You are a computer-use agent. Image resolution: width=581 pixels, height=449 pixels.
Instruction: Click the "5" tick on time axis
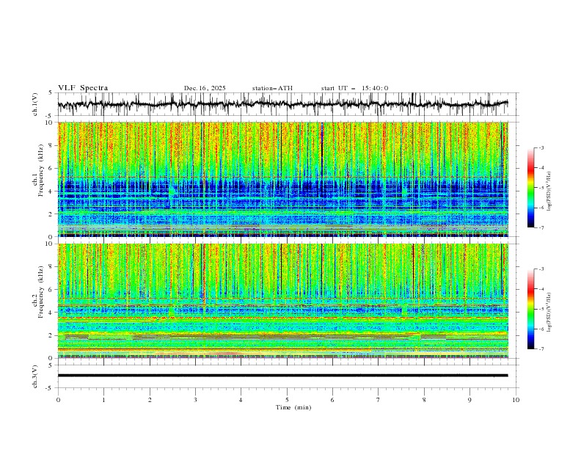(x=287, y=400)
